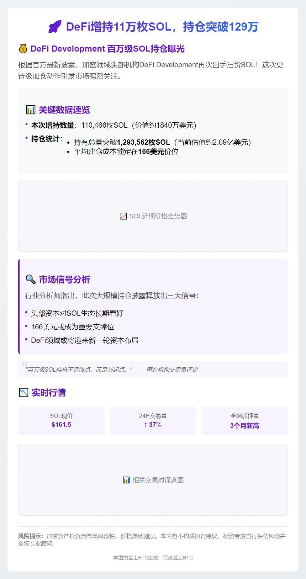Click the 关键数据速览 heading

pos(64,110)
